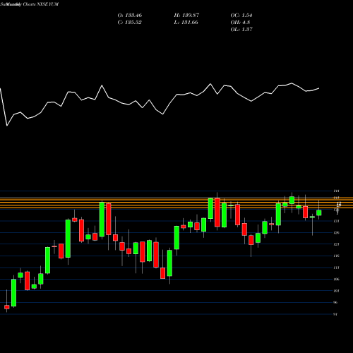Viewport: 353px width, 353px height.
Task: Click the 131 price axis label
Action: [336, 221]
